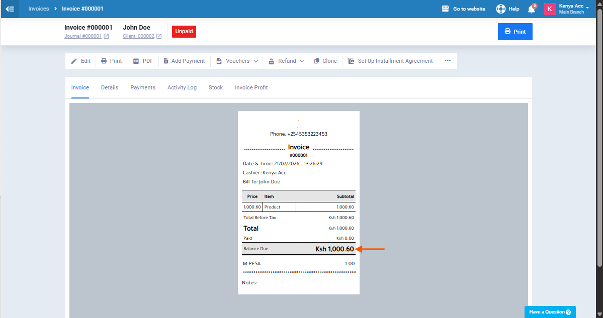Click the Date & Time line on the receipt

(x=283, y=164)
